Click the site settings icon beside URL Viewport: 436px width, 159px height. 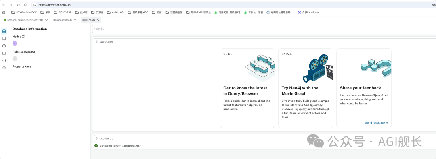click(34, 5)
